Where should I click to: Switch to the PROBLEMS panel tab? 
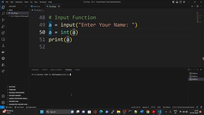[x=35, y=70]
